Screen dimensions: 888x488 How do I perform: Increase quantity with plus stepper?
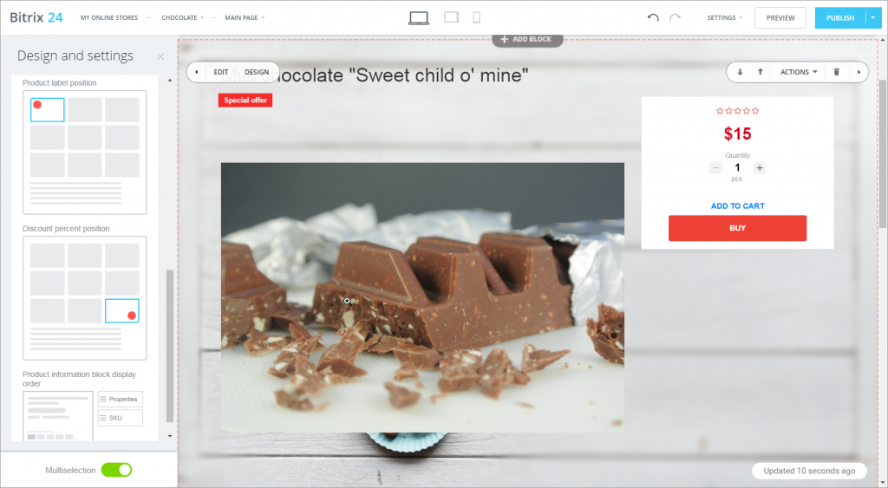click(760, 167)
